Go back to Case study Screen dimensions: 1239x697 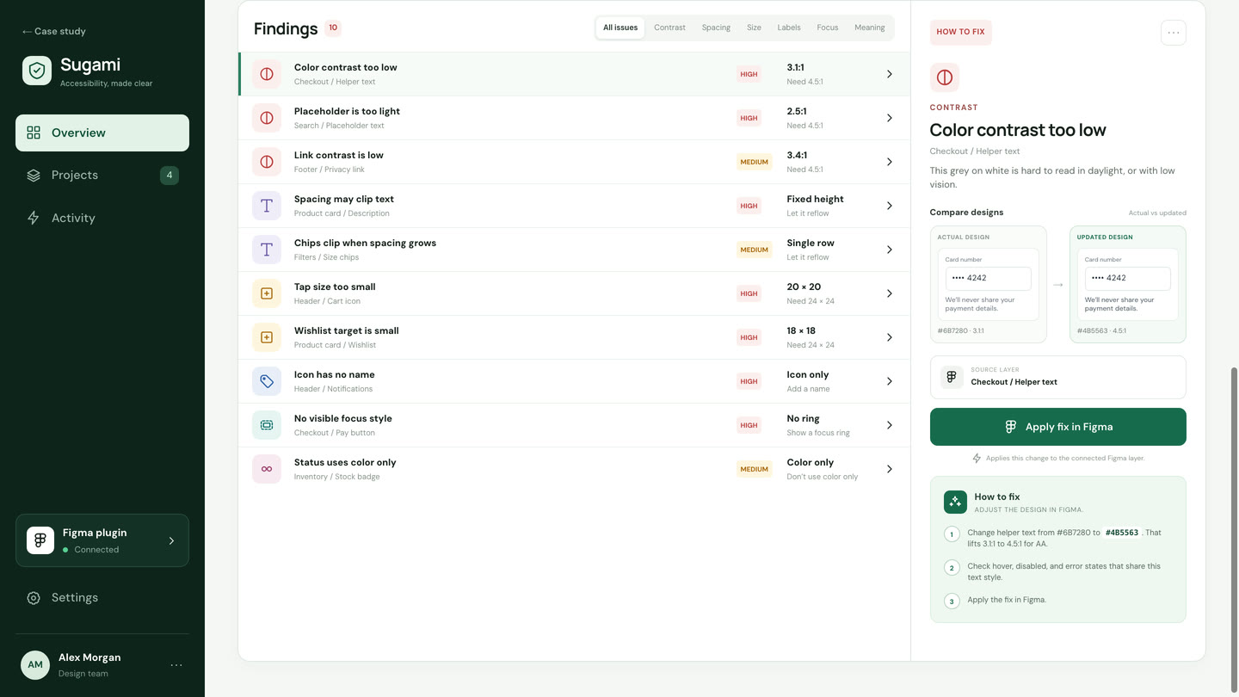click(x=54, y=31)
